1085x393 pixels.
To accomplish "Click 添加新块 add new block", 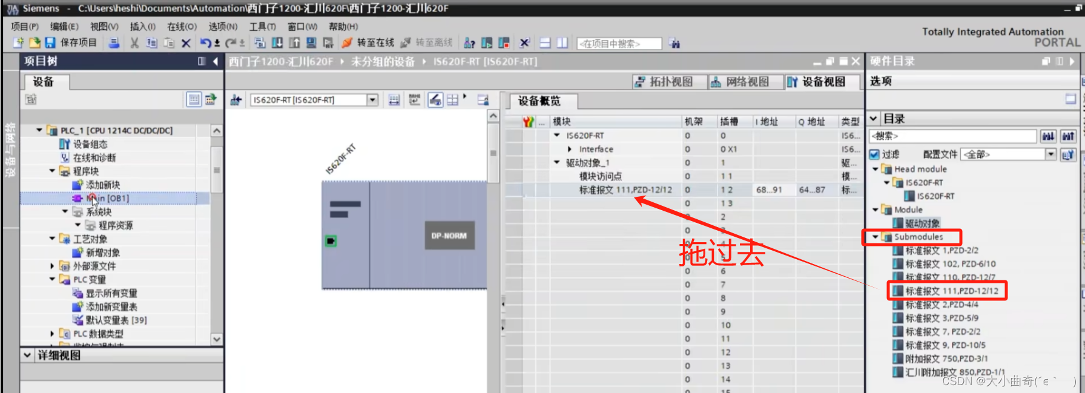I will click(x=103, y=185).
